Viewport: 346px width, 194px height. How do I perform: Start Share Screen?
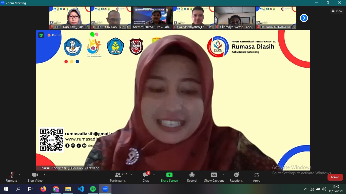pyautogui.click(x=169, y=177)
